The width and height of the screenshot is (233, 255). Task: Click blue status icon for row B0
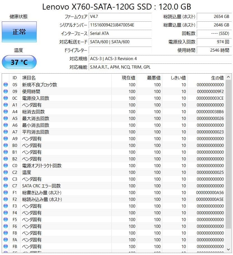[6, 145]
